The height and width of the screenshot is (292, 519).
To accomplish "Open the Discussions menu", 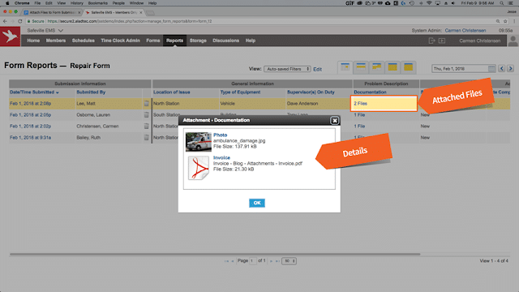I will click(225, 41).
